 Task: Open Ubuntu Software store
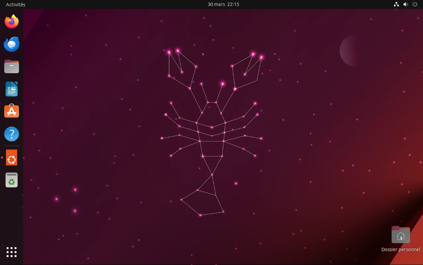(12, 111)
